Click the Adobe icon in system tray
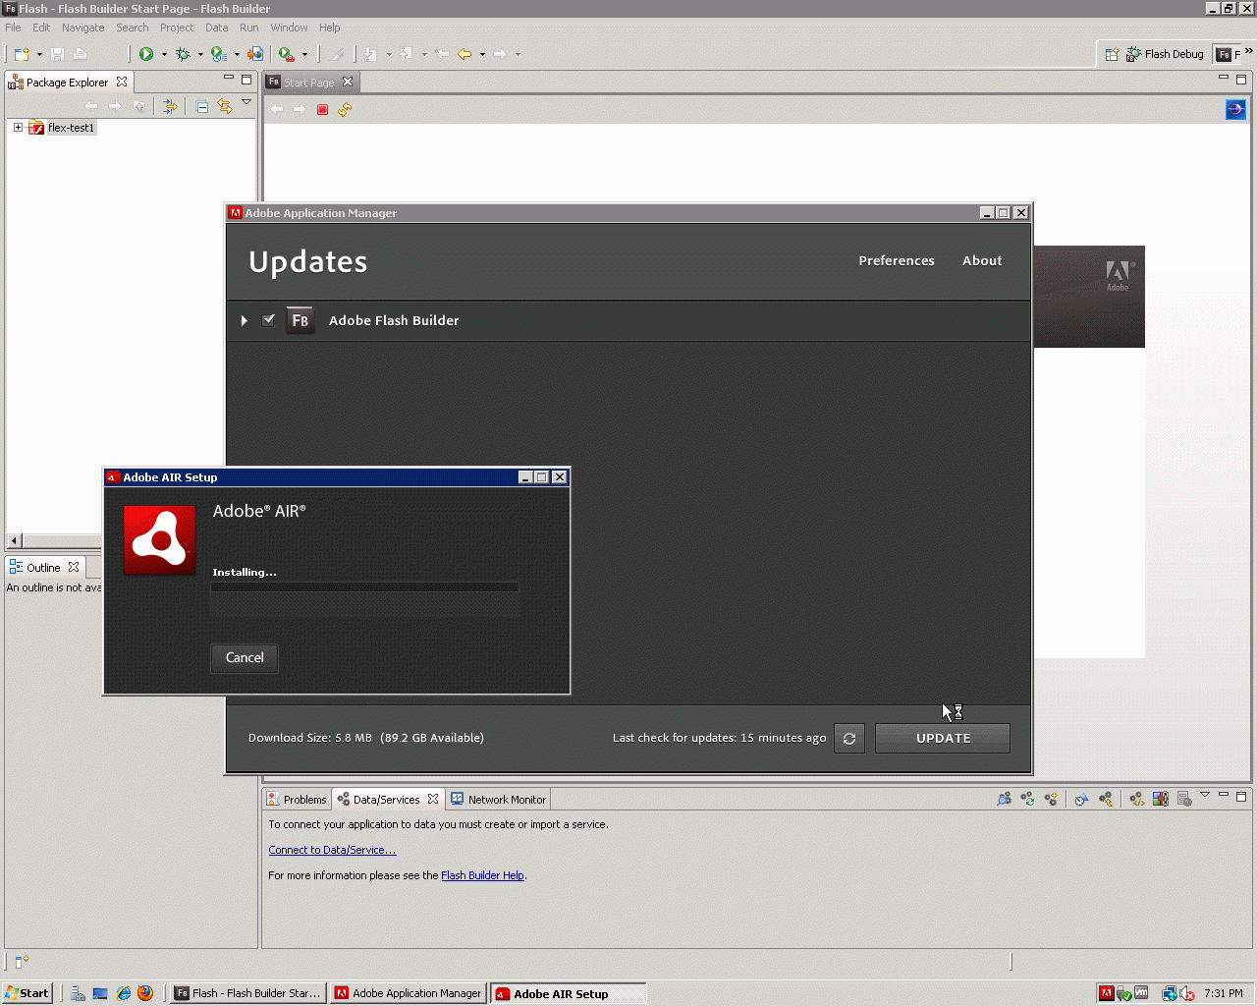 click(1107, 993)
